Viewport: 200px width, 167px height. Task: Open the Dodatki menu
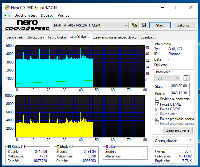coord(47,15)
